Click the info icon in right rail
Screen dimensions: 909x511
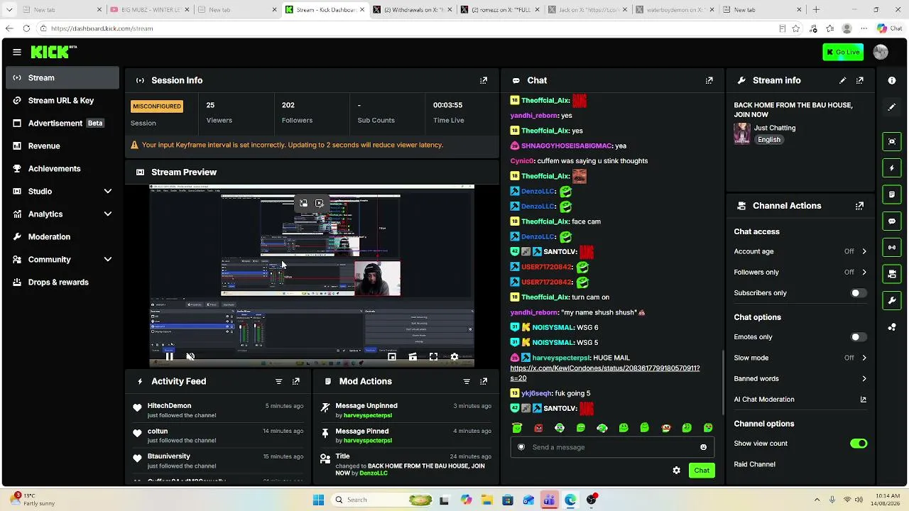click(x=892, y=81)
